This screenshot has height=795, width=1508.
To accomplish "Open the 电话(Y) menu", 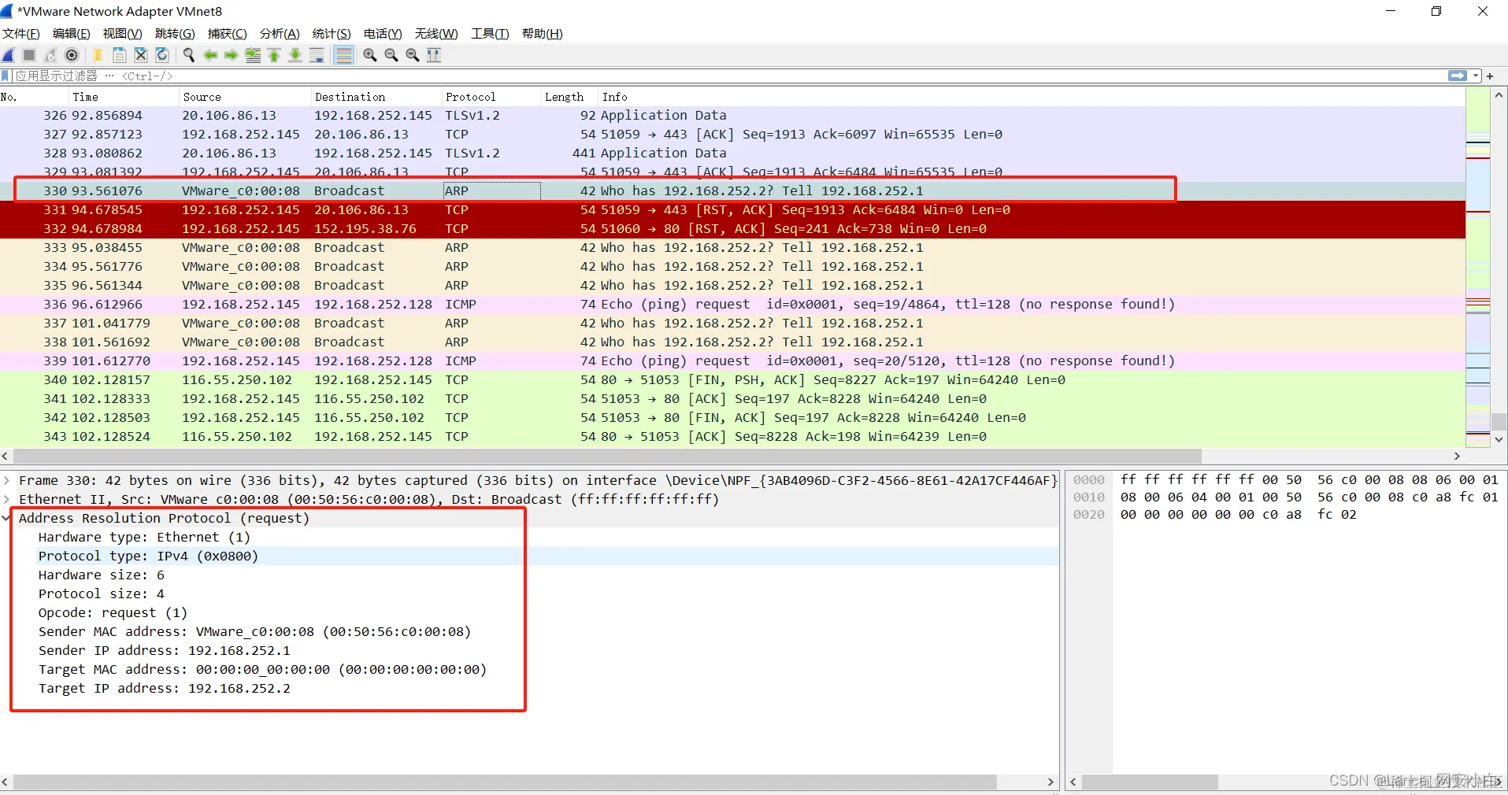I will coord(383,34).
